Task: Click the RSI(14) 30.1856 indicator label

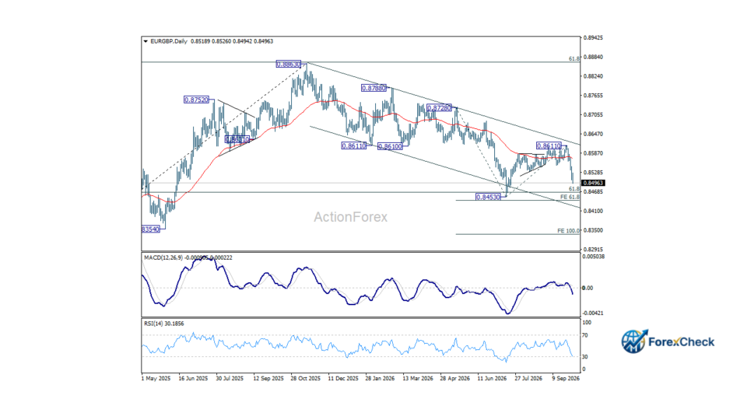Action: (164, 324)
